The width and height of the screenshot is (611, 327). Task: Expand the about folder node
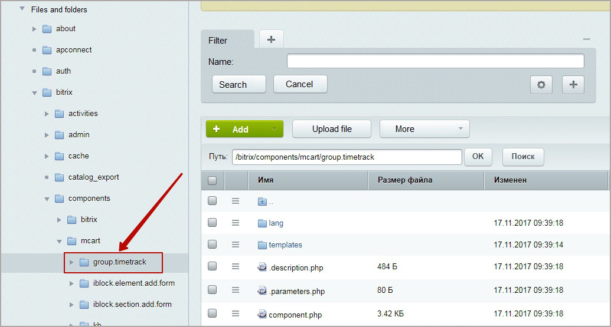pos(34,29)
